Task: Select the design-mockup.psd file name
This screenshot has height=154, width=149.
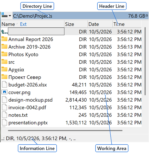Action: 31,100
